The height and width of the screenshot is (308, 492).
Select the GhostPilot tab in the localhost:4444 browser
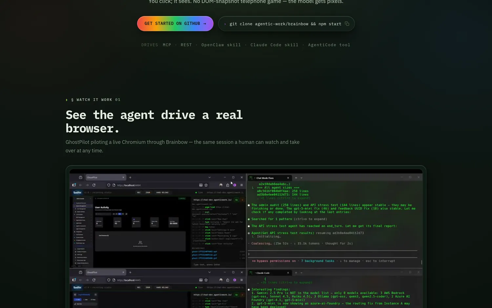pyautogui.click(x=106, y=178)
